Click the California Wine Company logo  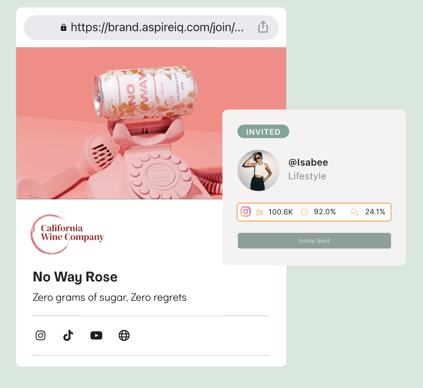tap(67, 234)
